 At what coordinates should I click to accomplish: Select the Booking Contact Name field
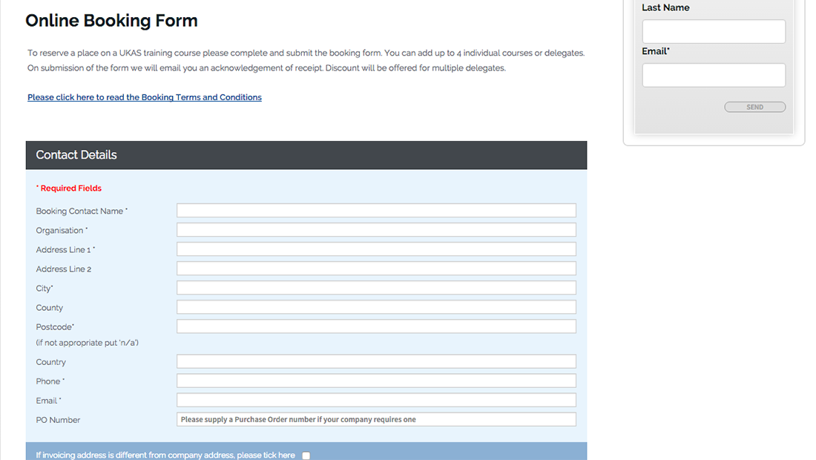[x=376, y=210]
